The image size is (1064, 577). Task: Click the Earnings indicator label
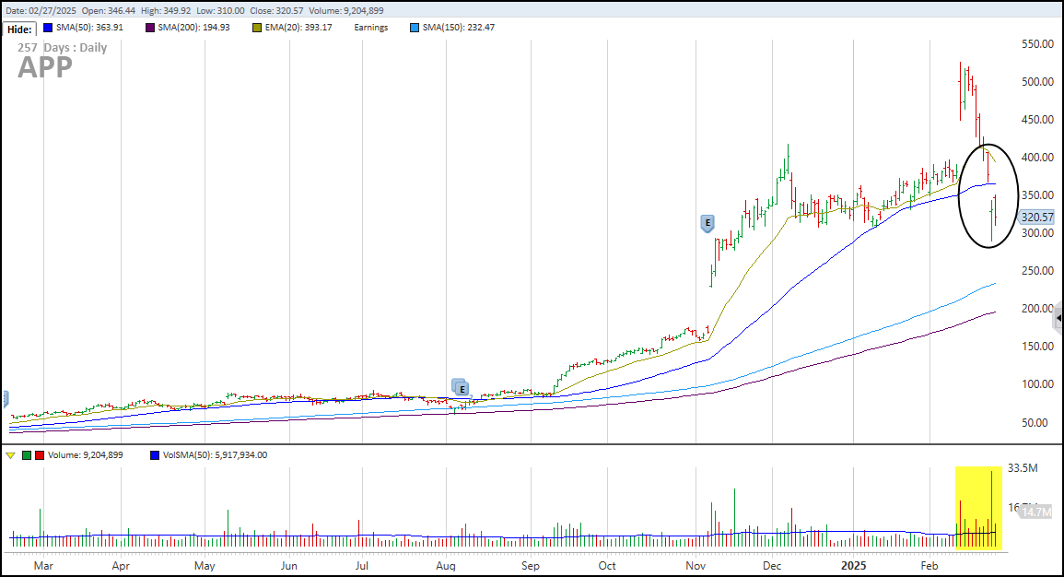(x=371, y=28)
